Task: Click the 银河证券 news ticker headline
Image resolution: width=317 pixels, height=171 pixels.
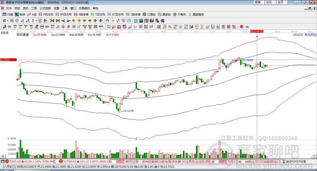Action: (170, 161)
